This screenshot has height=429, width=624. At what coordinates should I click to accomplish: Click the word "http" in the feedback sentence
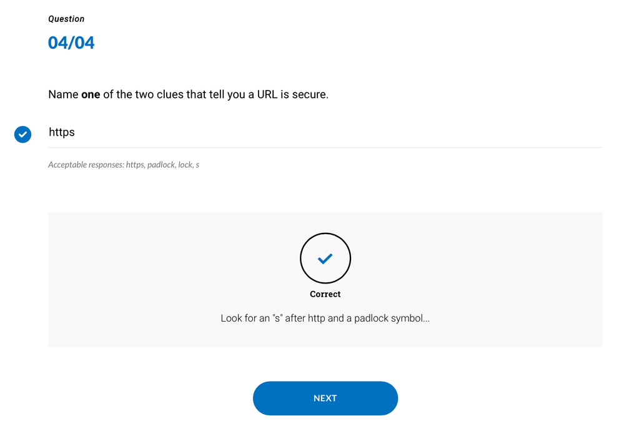pyautogui.click(x=317, y=318)
